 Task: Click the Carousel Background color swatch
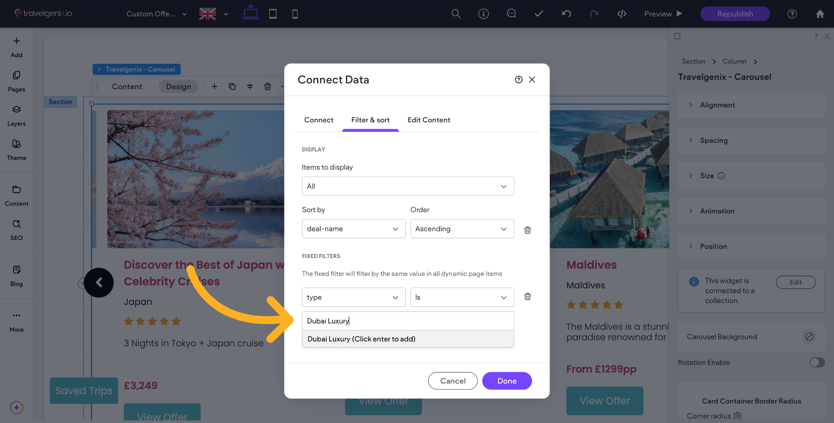(x=809, y=337)
